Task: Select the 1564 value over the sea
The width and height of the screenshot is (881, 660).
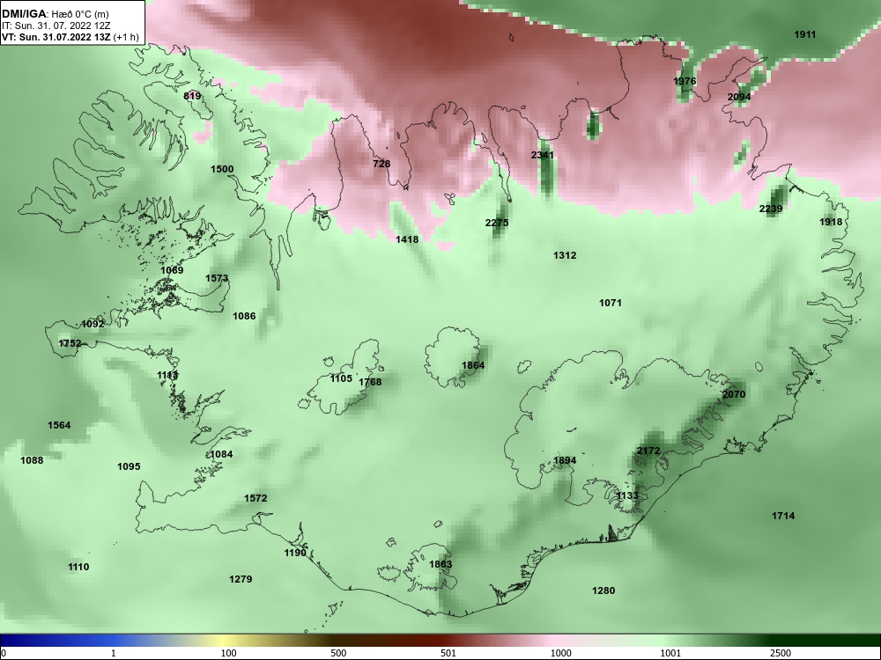Action: tap(59, 425)
